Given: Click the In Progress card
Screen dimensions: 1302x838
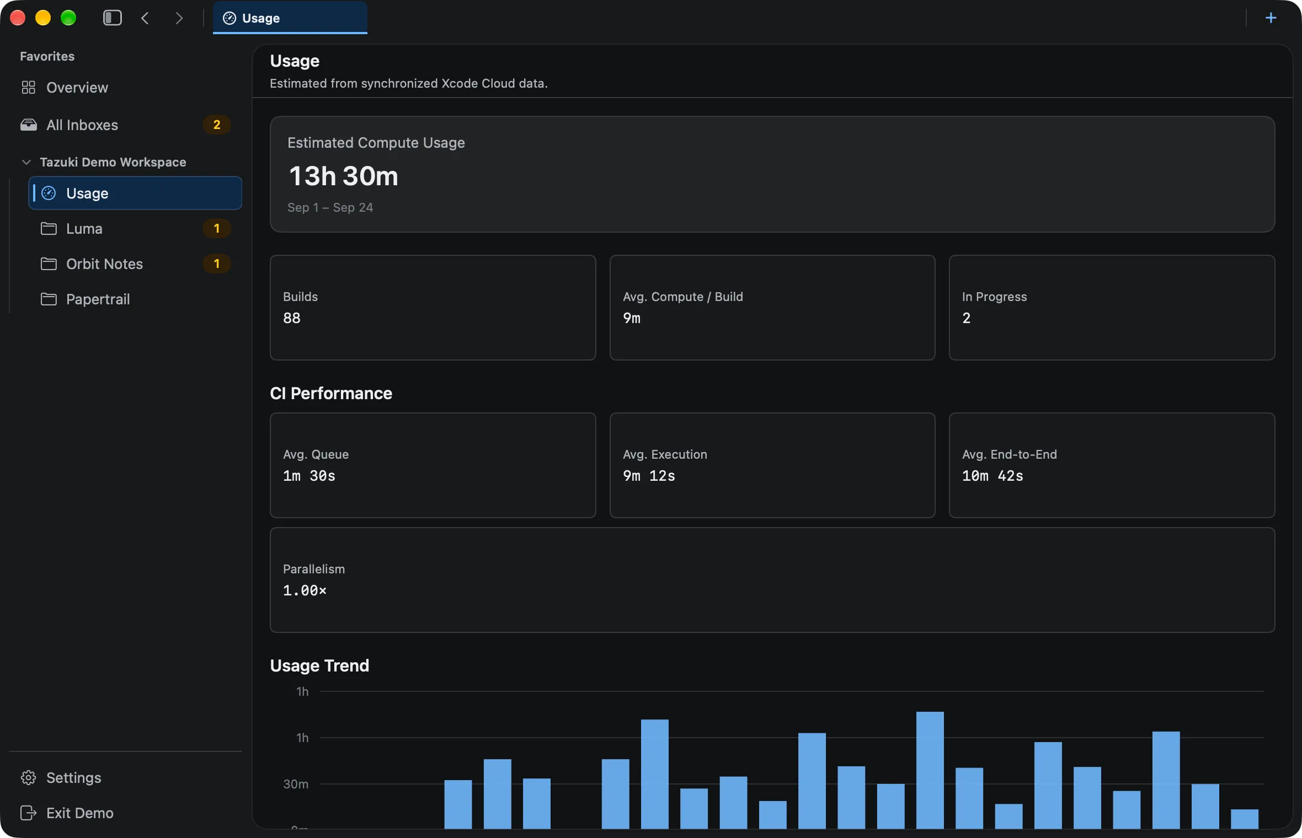Looking at the screenshot, I should coord(1112,308).
